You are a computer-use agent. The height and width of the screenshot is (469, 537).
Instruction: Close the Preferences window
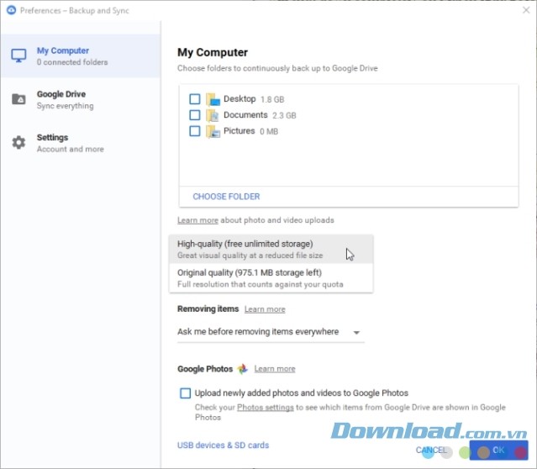coord(526,10)
